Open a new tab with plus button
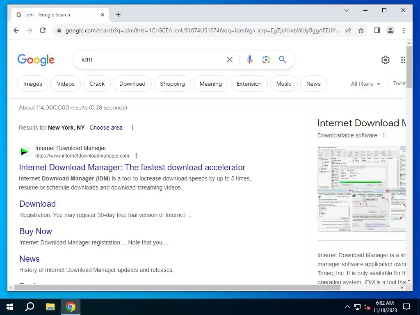The image size is (420, 315). pos(118,15)
